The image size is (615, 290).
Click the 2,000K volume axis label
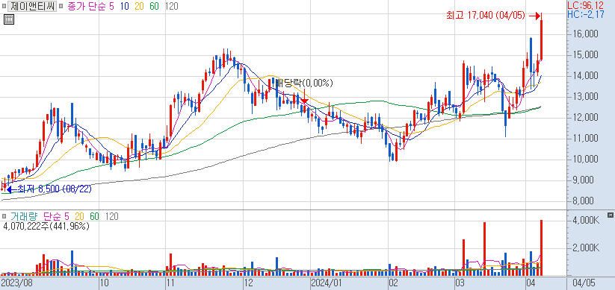click(x=586, y=248)
